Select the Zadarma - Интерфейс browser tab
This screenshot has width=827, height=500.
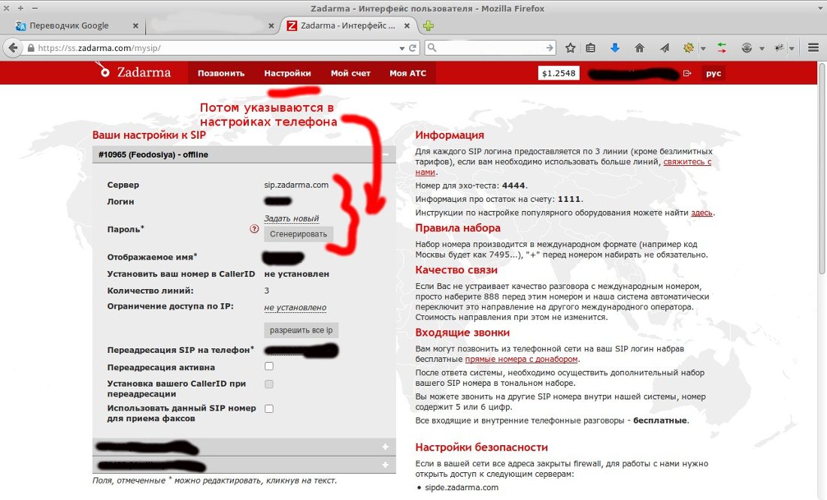tap(348, 26)
